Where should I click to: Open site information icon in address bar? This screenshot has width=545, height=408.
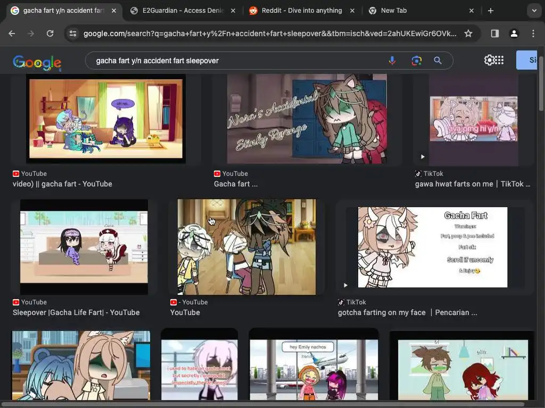pyautogui.click(x=73, y=33)
